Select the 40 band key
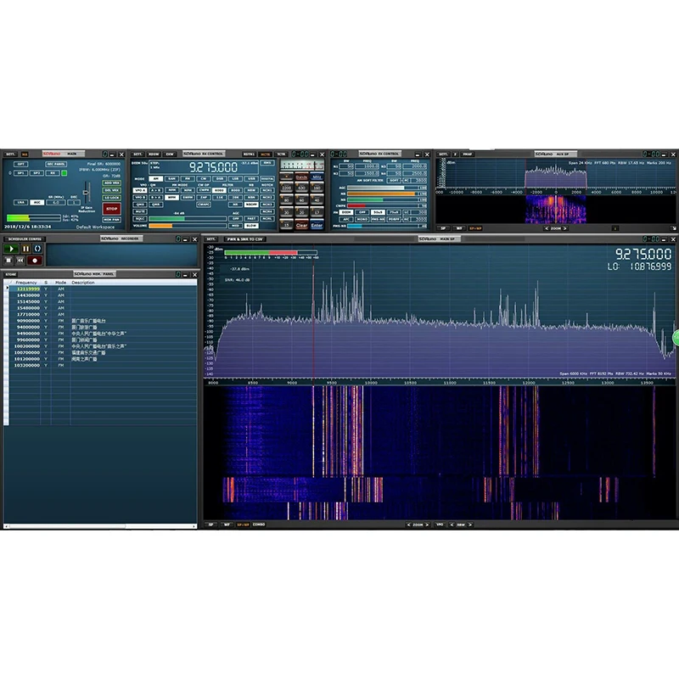 (317, 200)
